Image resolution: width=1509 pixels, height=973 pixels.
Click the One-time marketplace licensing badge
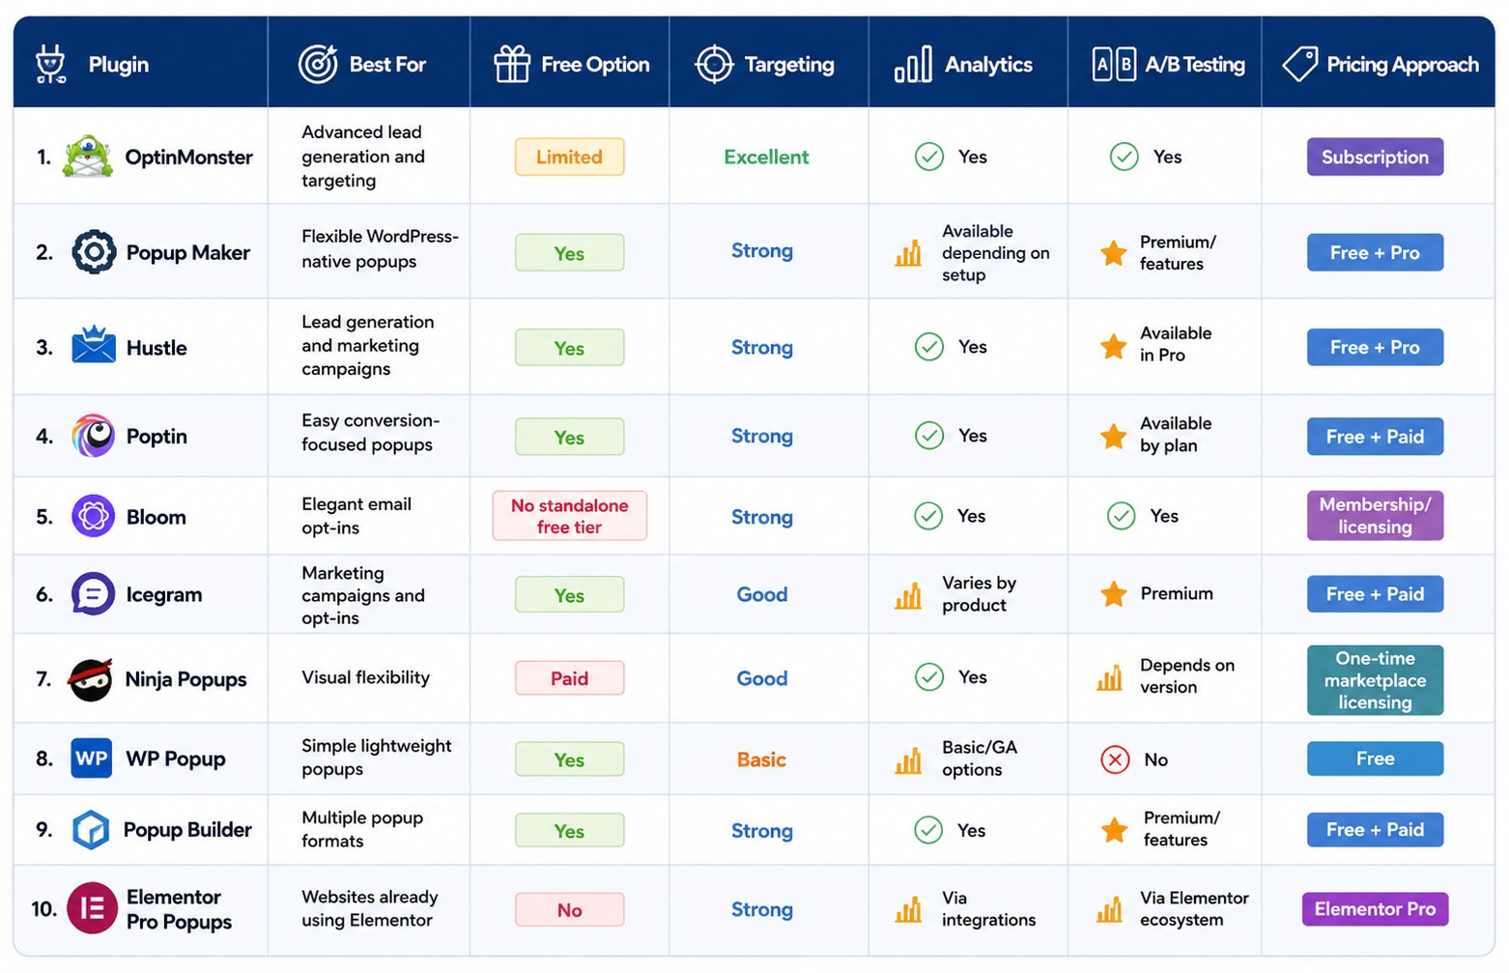pos(1375,680)
